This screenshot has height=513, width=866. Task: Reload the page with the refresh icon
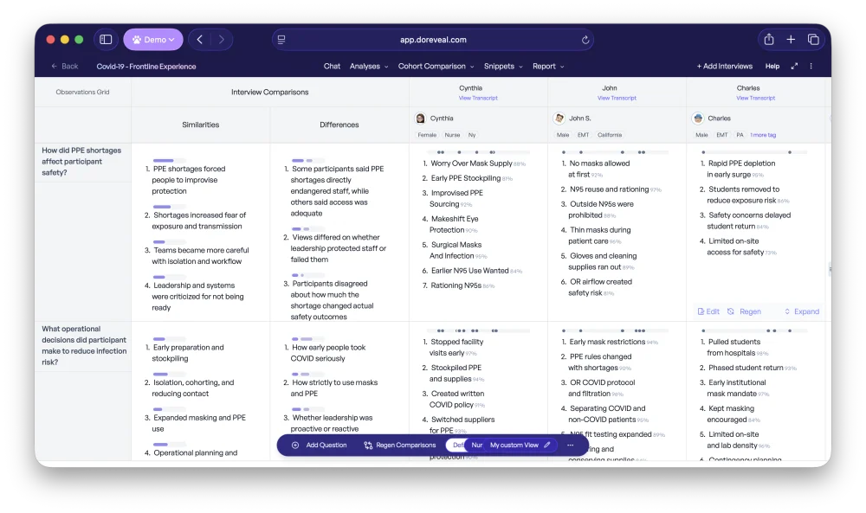coord(585,40)
